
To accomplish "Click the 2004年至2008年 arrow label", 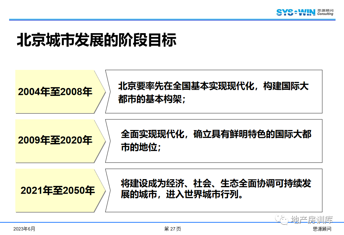I will (55, 92).
